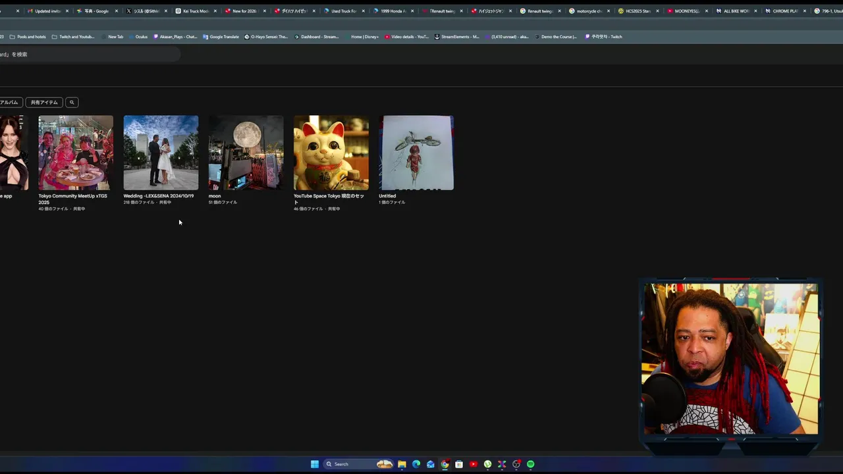Close the 'Kei Truck' browser tab
The image size is (843, 474).
click(215, 11)
